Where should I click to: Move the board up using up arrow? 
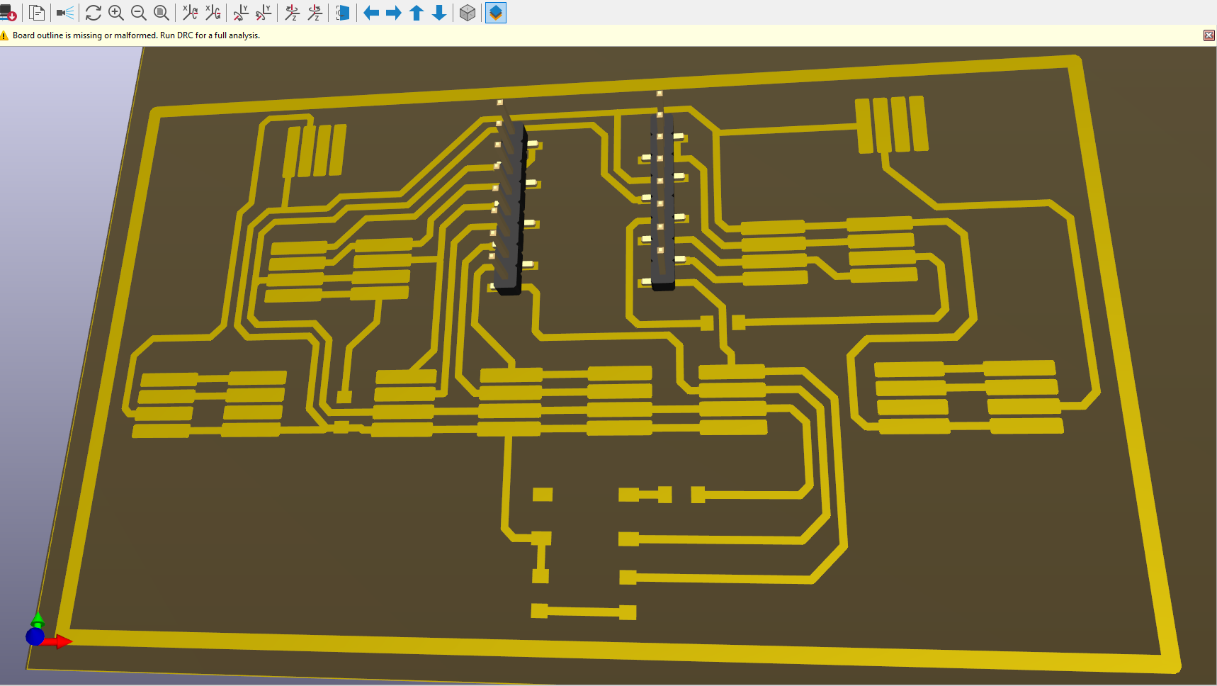pyautogui.click(x=417, y=13)
